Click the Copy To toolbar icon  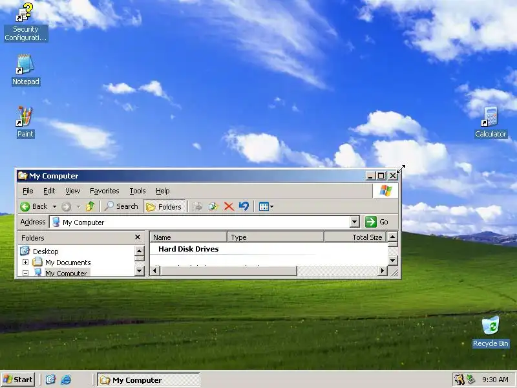(x=213, y=206)
